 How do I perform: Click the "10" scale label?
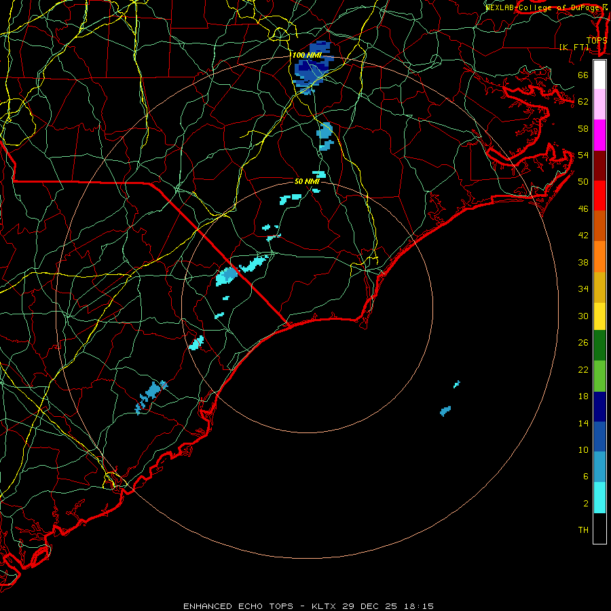[x=583, y=450]
